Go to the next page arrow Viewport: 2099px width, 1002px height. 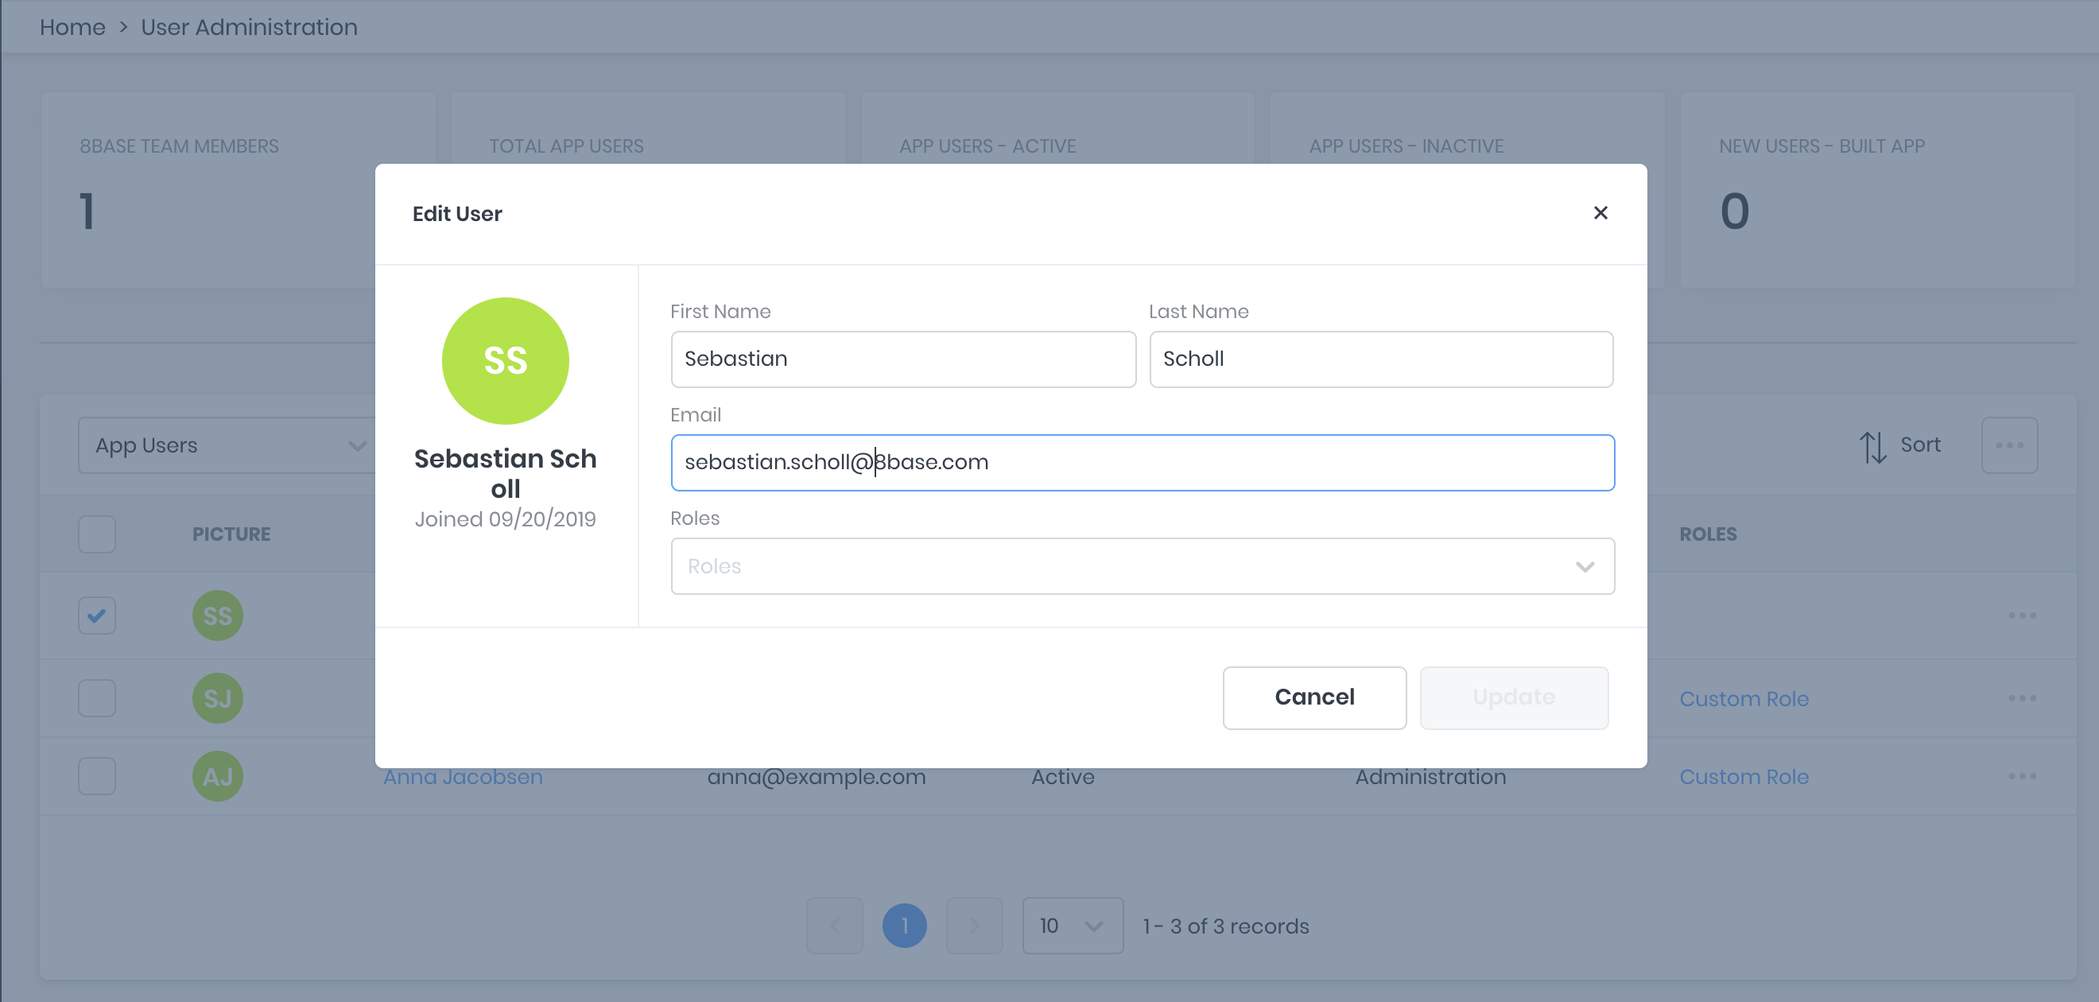pyautogui.click(x=974, y=926)
